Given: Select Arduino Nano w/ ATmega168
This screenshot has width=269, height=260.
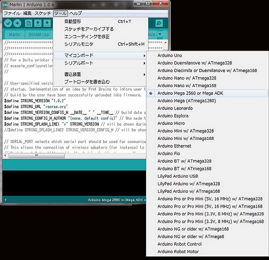Looking at the screenshot, I should [x=207, y=86].
